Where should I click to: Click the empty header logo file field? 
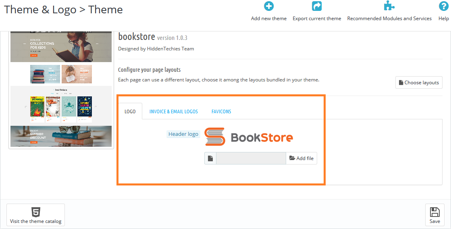[x=251, y=158]
